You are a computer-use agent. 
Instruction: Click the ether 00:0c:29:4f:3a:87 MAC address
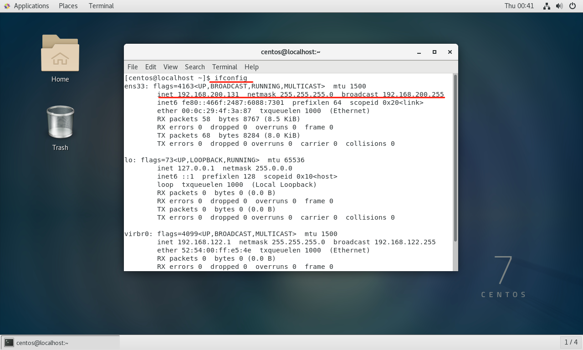(204, 111)
